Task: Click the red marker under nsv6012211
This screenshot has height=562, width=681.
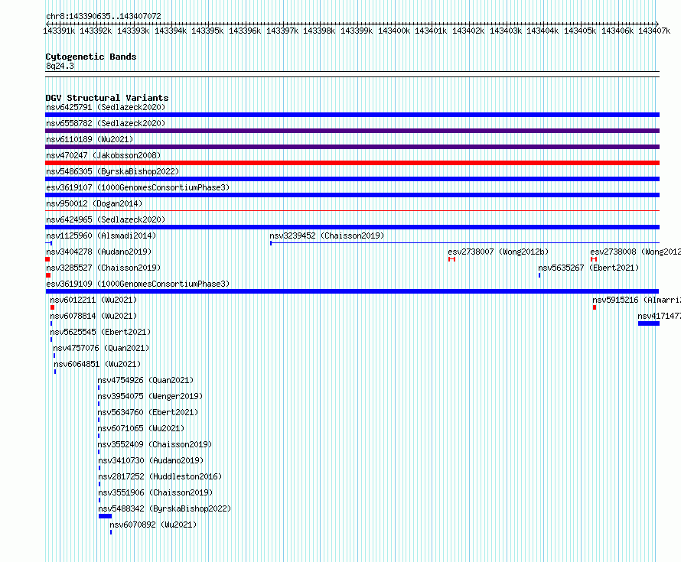Action: 53,307
